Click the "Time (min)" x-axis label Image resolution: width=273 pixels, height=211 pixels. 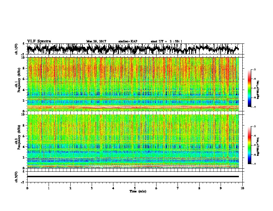pyautogui.click(x=138, y=191)
